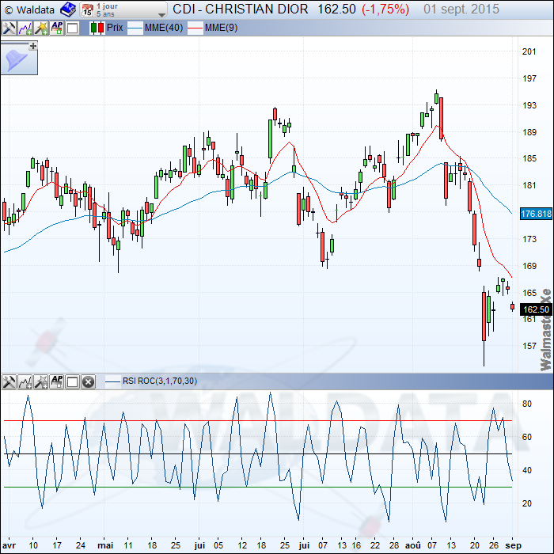Click the dropdown arrow of the period selector
Screen dimensions: 554x554
click(x=161, y=15)
